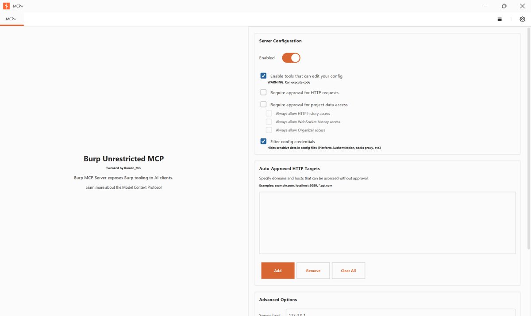Restore the window using the maximize button

[504, 6]
